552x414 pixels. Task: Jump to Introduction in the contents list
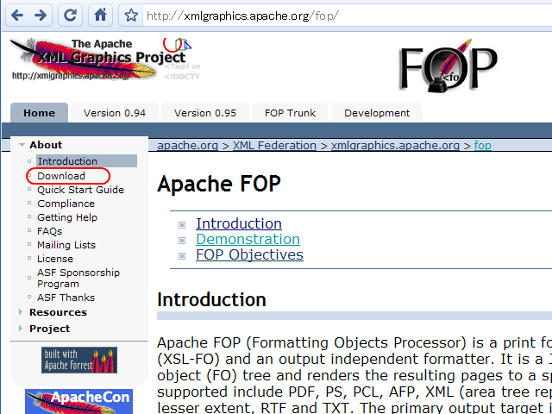[x=239, y=223]
